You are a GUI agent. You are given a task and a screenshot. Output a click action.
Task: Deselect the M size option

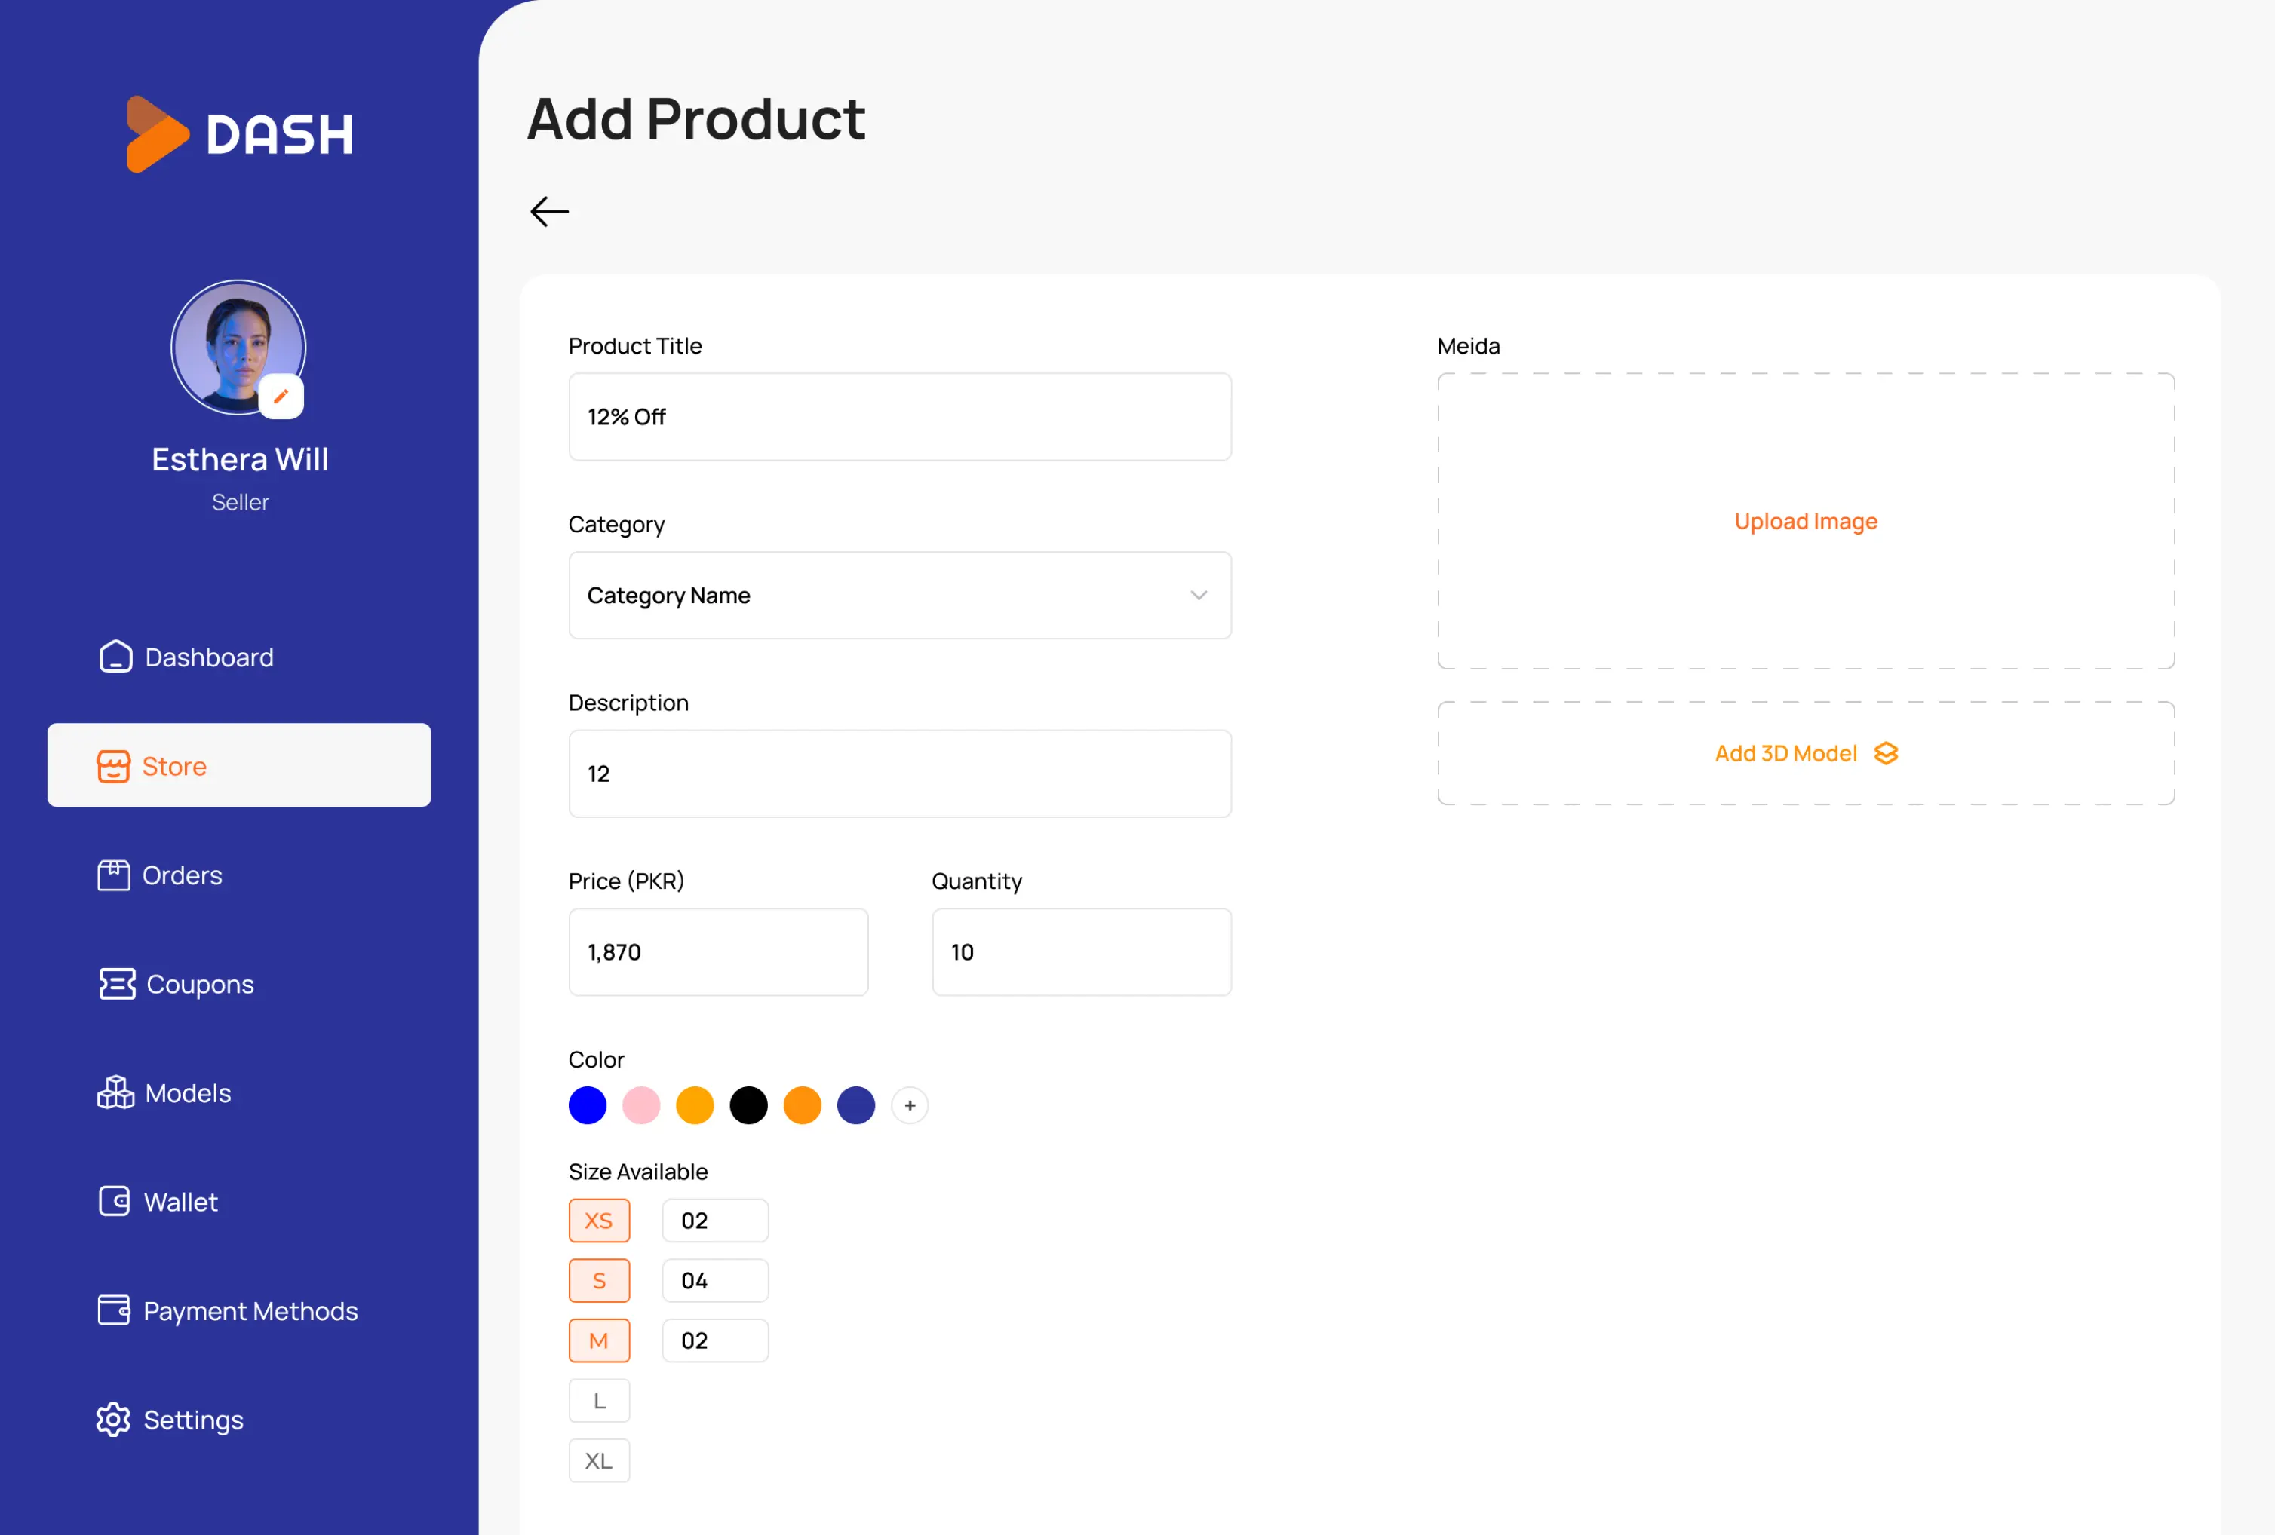pos(599,1341)
